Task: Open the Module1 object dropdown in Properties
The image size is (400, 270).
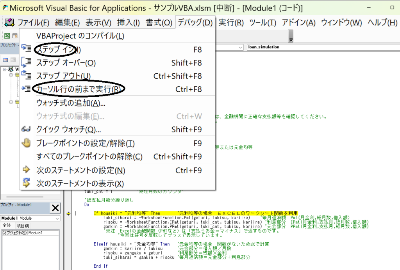Action: point(57,218)
